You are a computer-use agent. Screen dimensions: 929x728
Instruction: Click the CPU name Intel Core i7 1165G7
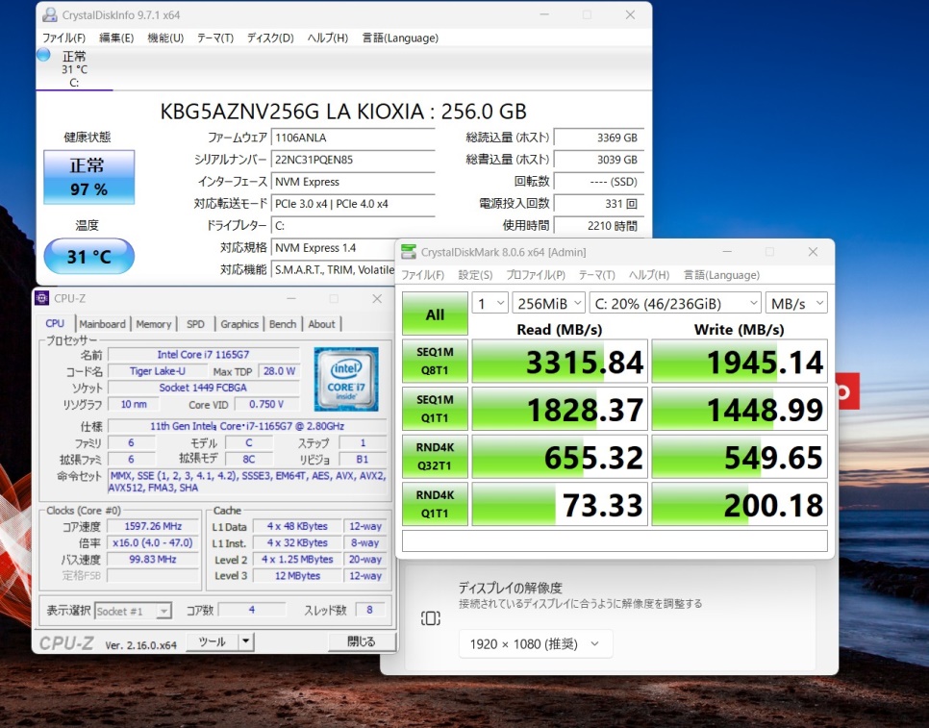(x=203, y=354)
